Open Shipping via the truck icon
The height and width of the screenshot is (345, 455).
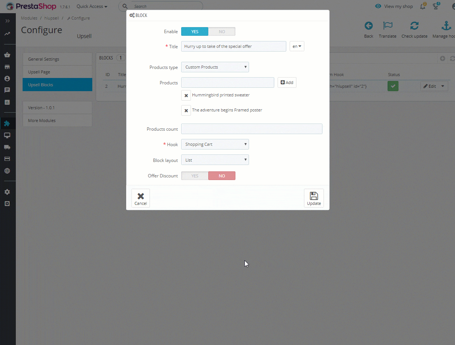coord(7,147)
